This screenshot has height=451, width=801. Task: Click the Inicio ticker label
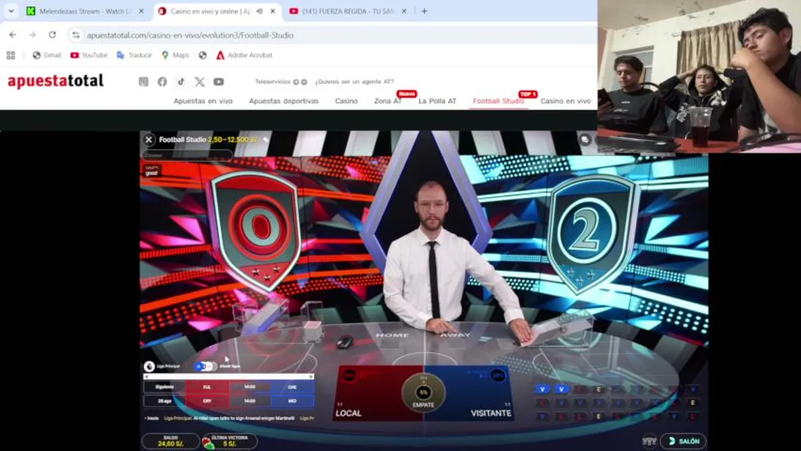point(152,418)
